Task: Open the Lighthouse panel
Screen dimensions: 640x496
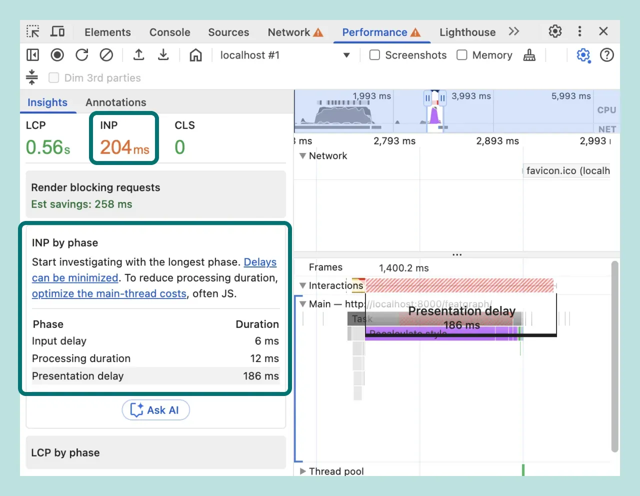Action: [x=467, y=31]
